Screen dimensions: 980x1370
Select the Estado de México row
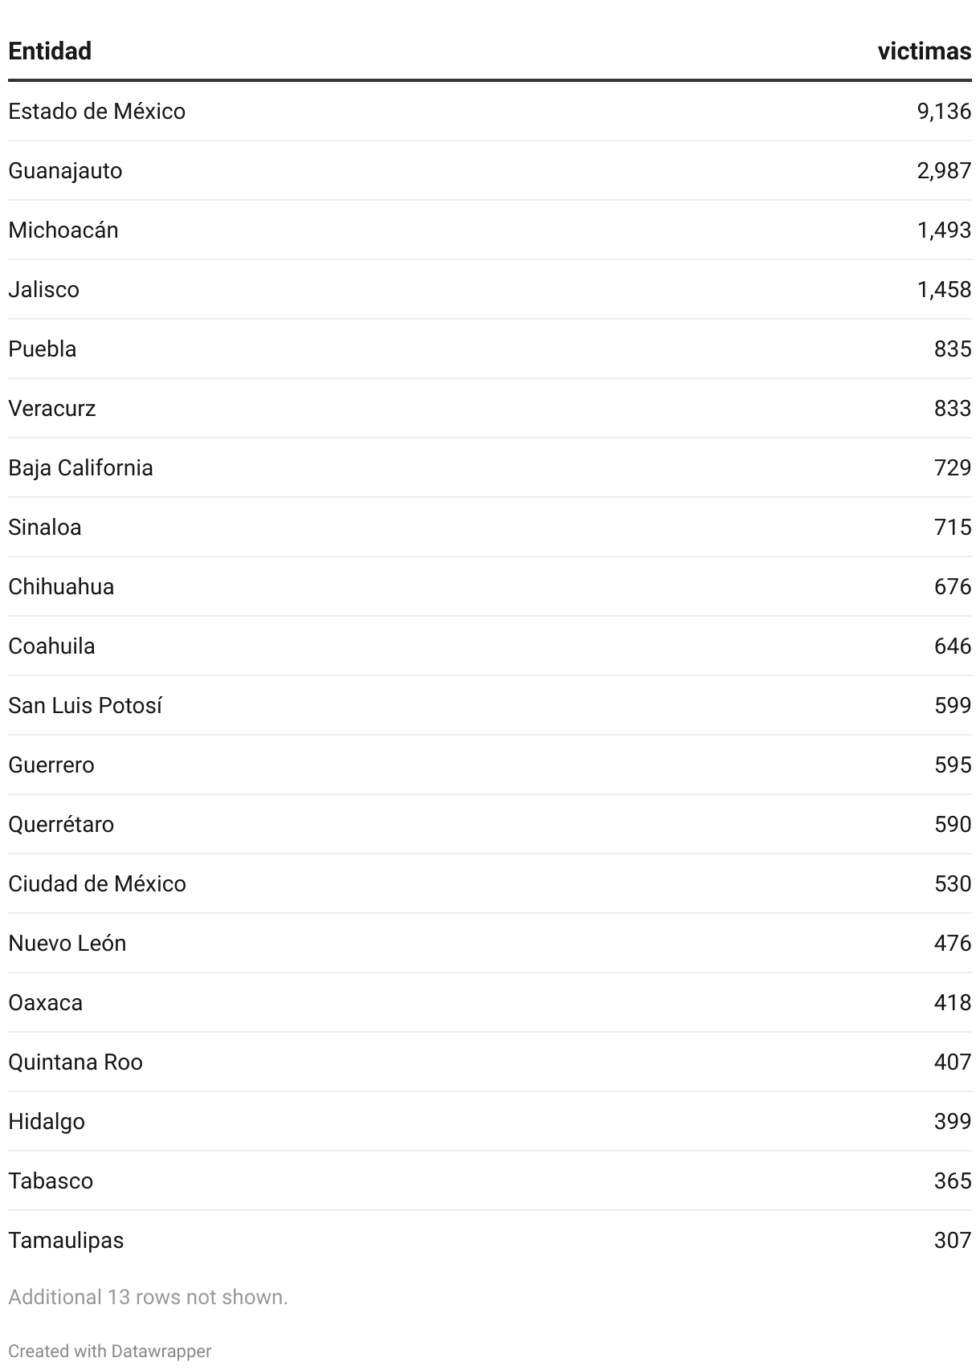[x=490, y=111]
